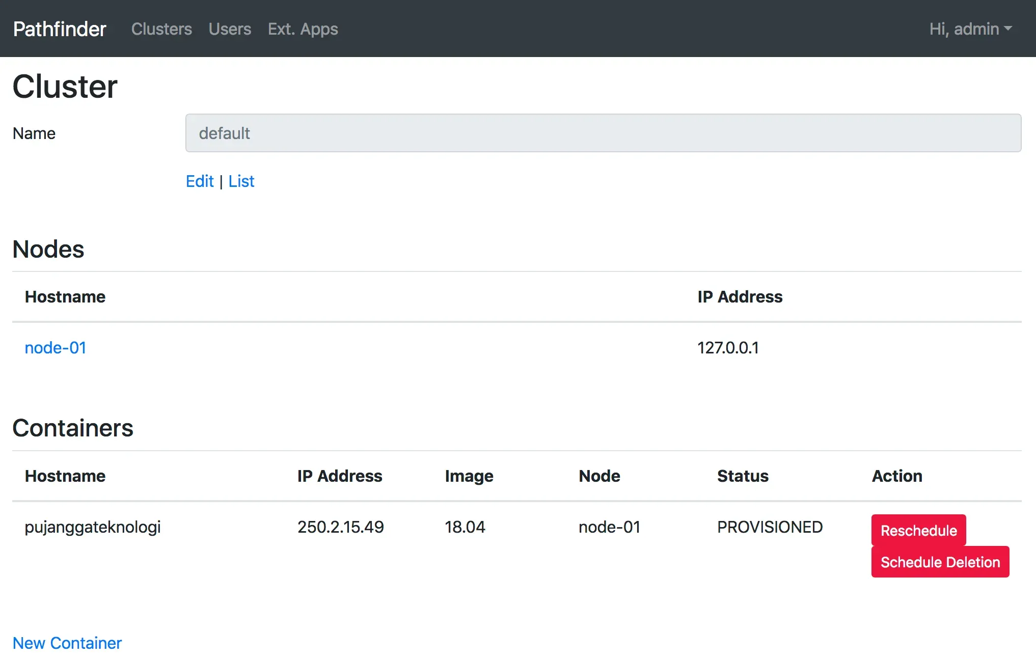Go to the Clusters nav item
Viewport: 1036px width, 660px height.
161,29
